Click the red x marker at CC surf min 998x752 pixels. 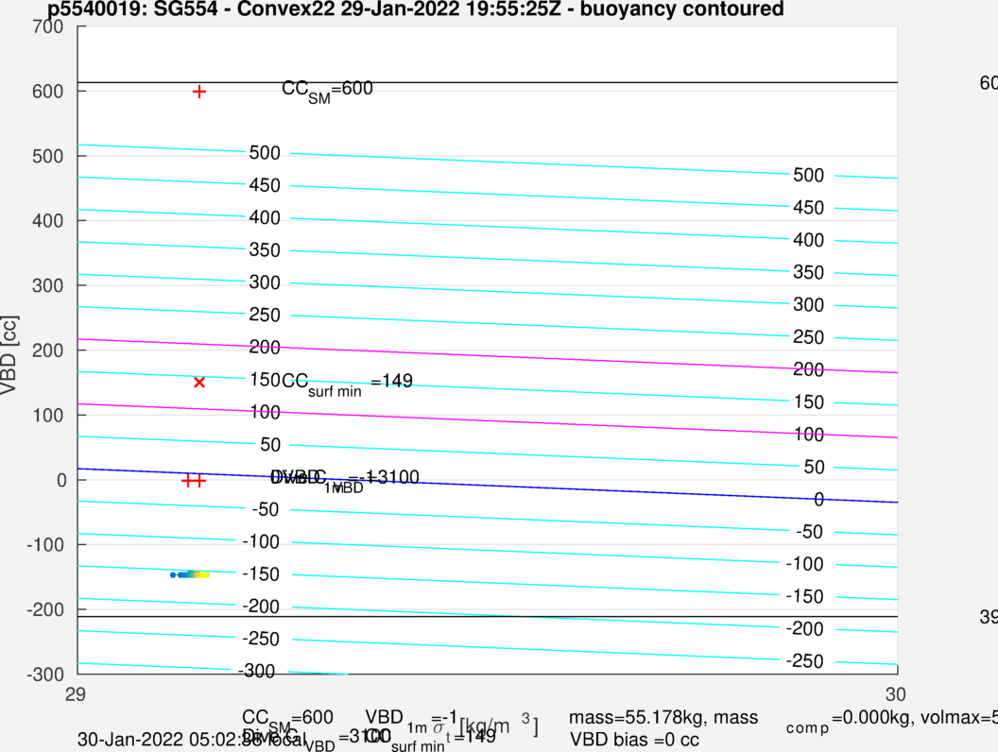point(199,383)
